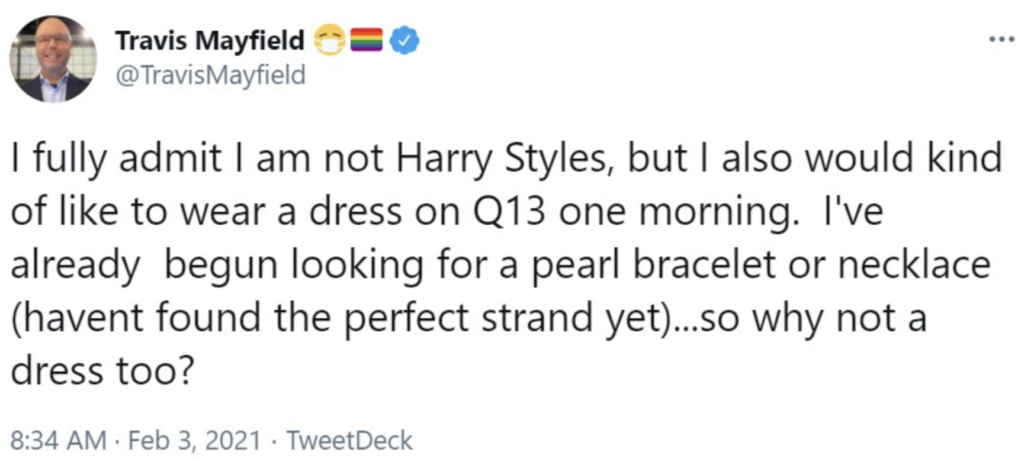The height and width of the screenshot is (459, 1034).
Task: Click "Q13" in the tweet text
Action: coord(509,211)
